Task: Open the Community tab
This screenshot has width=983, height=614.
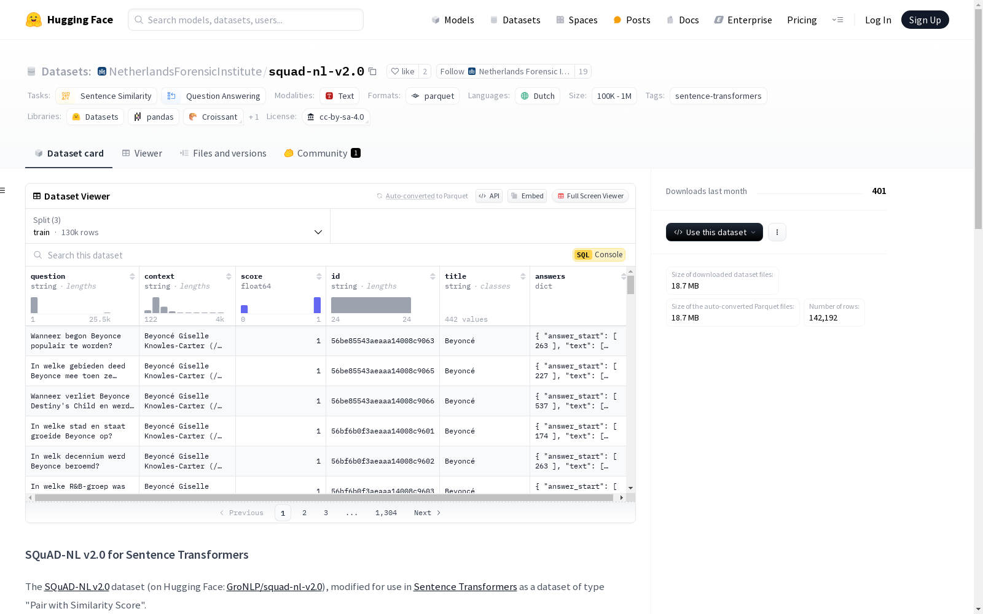Action: coord(322,153)
